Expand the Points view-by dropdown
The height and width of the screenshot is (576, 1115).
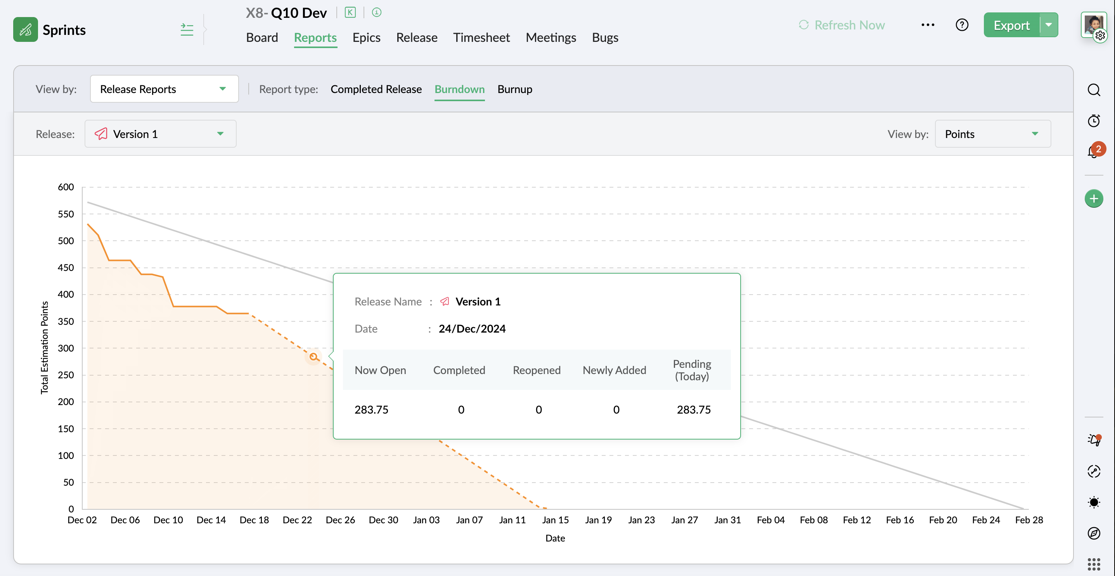tap(992, 134)
